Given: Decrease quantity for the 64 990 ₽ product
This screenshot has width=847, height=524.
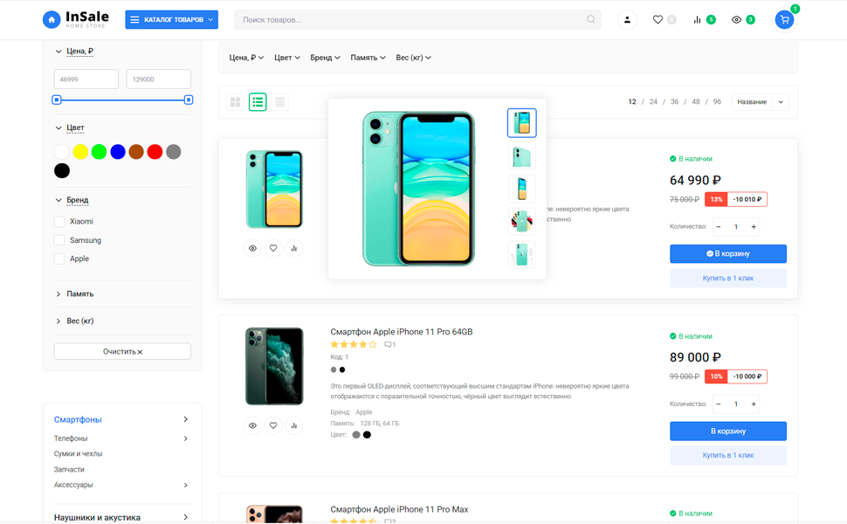Looking at the screenshot, I should coord(719,227).
